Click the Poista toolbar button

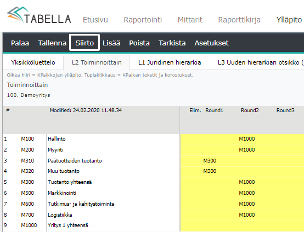139,43
